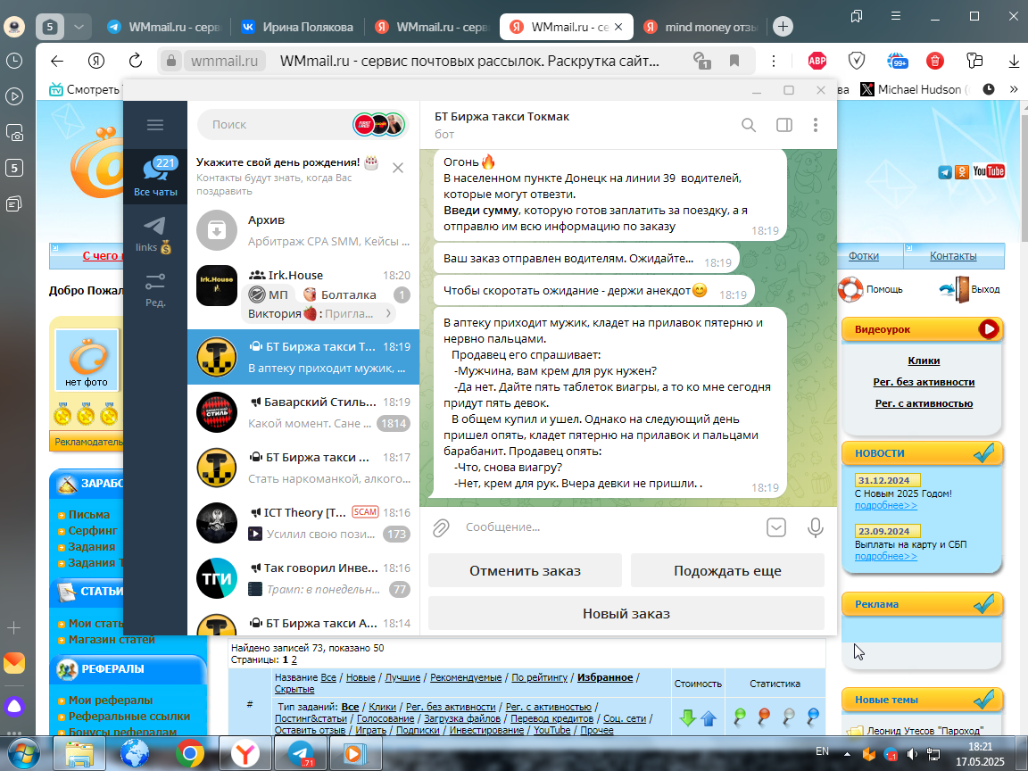The height and width of the screenshot is (771, 1028).
Task: Open the "Так говорил Инве..." channel
Action: click(303, 578)
